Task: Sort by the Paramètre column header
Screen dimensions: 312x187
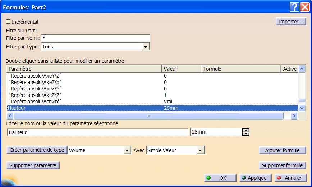Action: click(x=84, y=69)
